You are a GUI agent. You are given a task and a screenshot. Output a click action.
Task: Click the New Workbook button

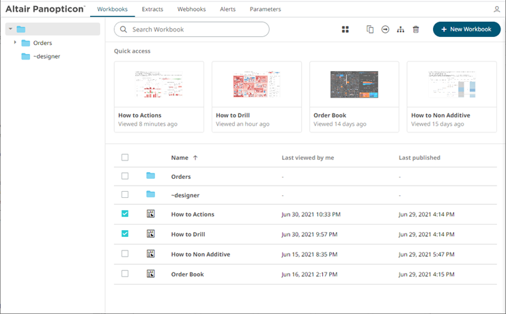466,29
